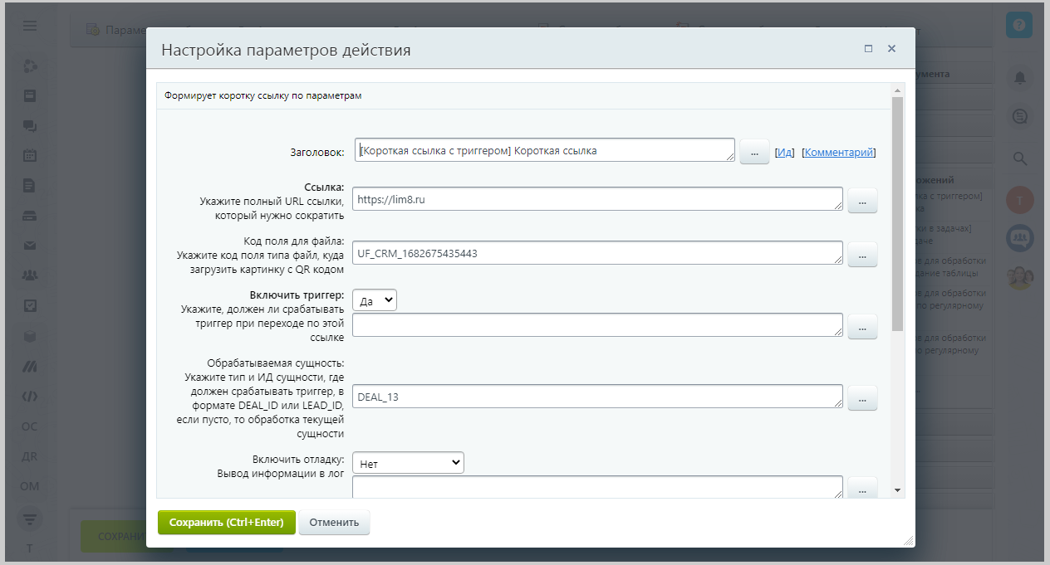
Task: Click the '...' button next to Заголовок field
Action: point(754,152)
